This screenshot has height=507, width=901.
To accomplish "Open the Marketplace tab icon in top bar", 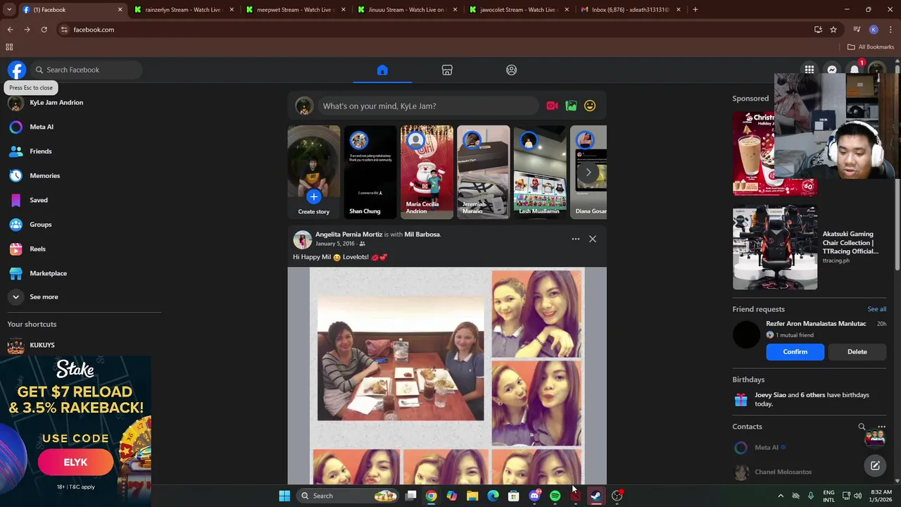I will pos(447,70).
